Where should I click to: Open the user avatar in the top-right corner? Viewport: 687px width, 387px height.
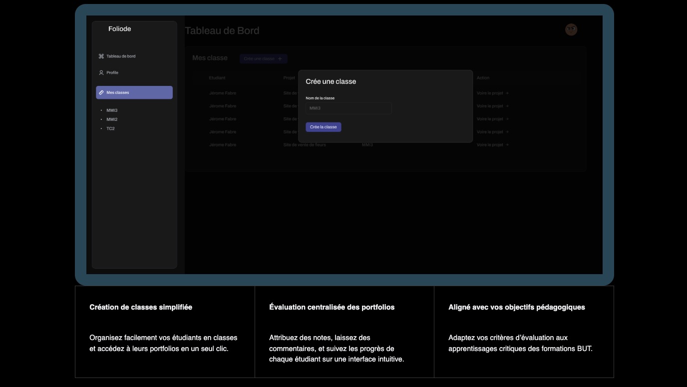pyautogui.click(x=571, y=29)
